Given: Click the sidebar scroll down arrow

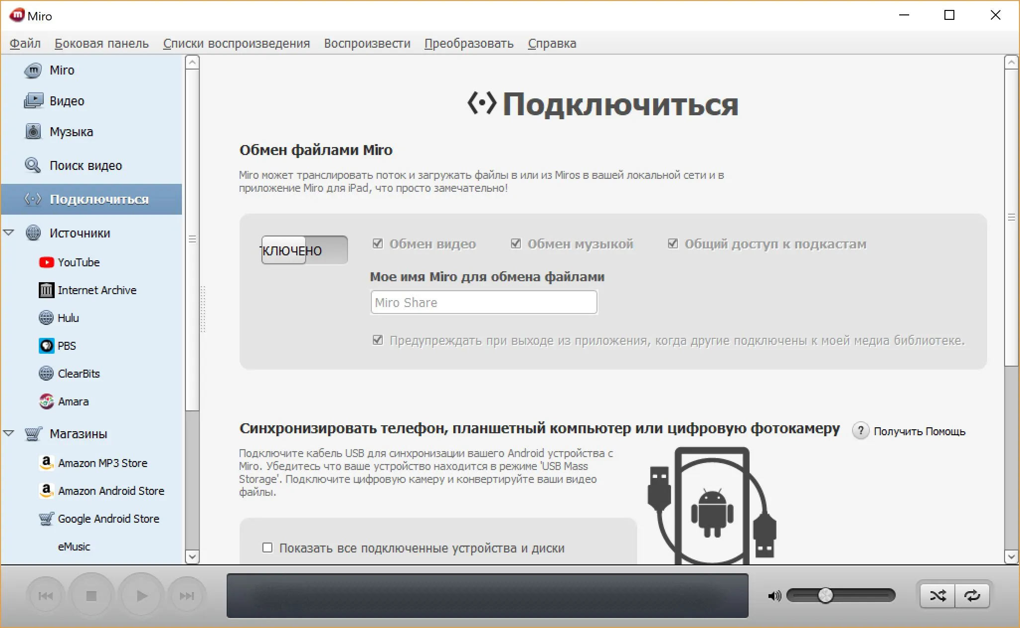Looking at the screenshot, I should (x=192, y=557).
